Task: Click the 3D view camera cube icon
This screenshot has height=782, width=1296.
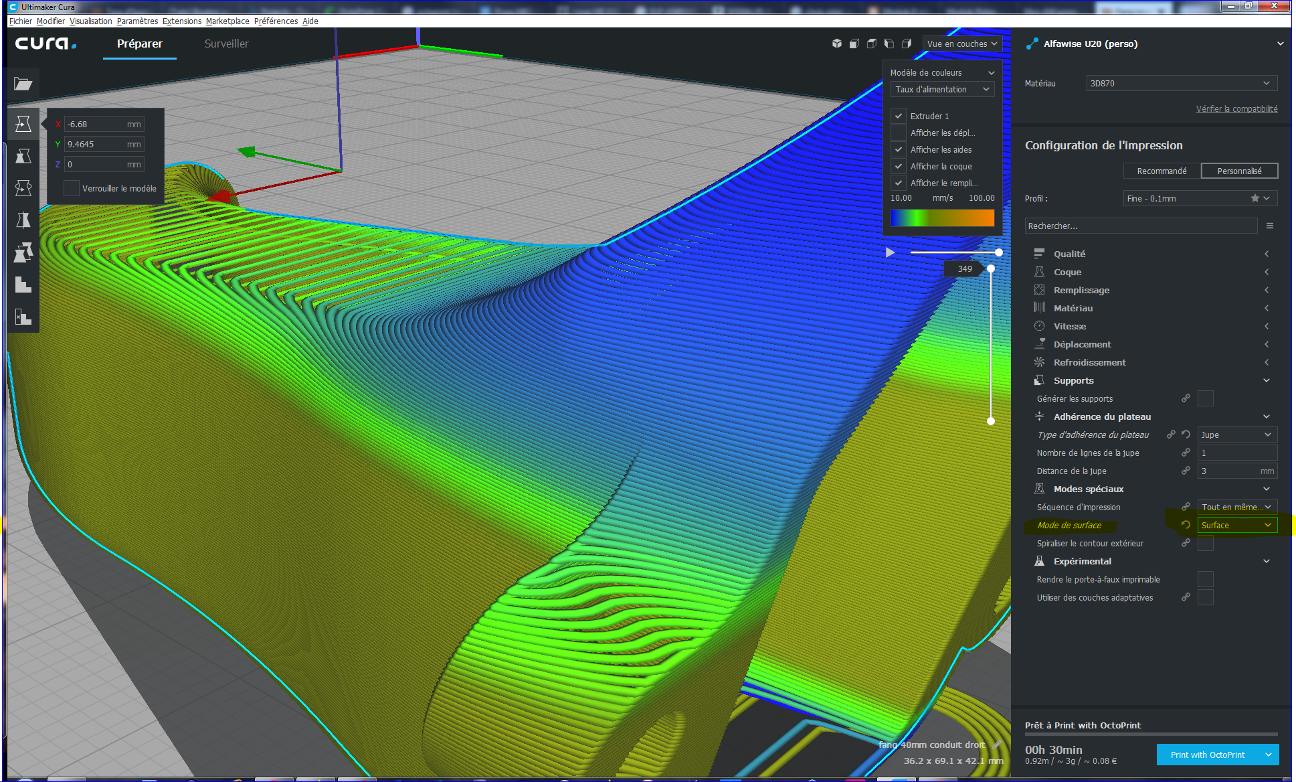Action: pyautogui.click(x=836, y=44)
